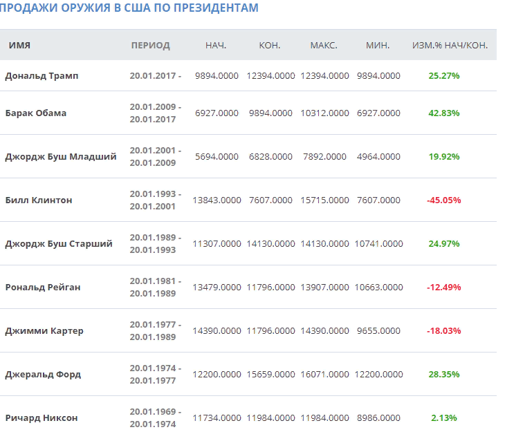Click Clinton's maximum value 15715.0000

click(324, 200)
